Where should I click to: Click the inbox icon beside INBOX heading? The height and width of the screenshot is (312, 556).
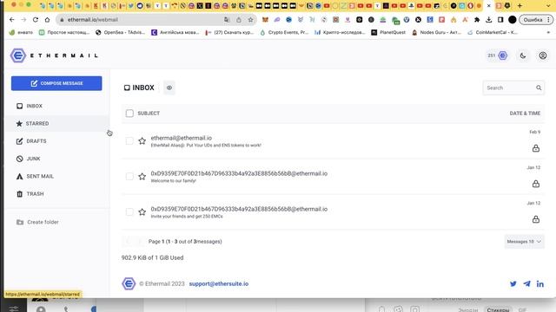(127, 88)
